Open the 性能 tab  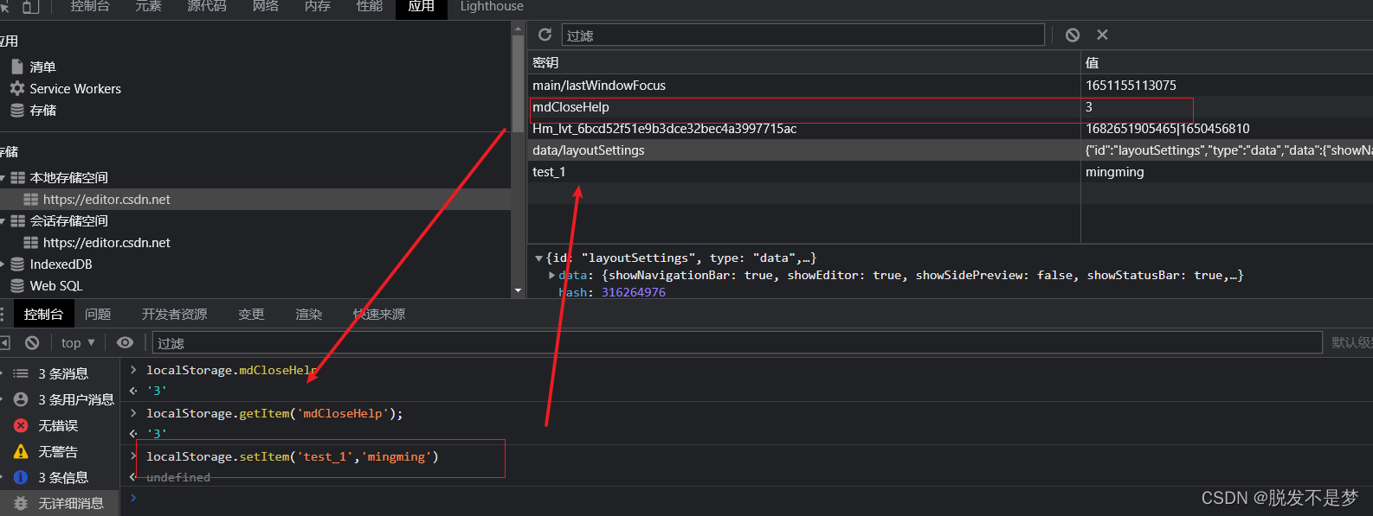(x=370, y=7)
